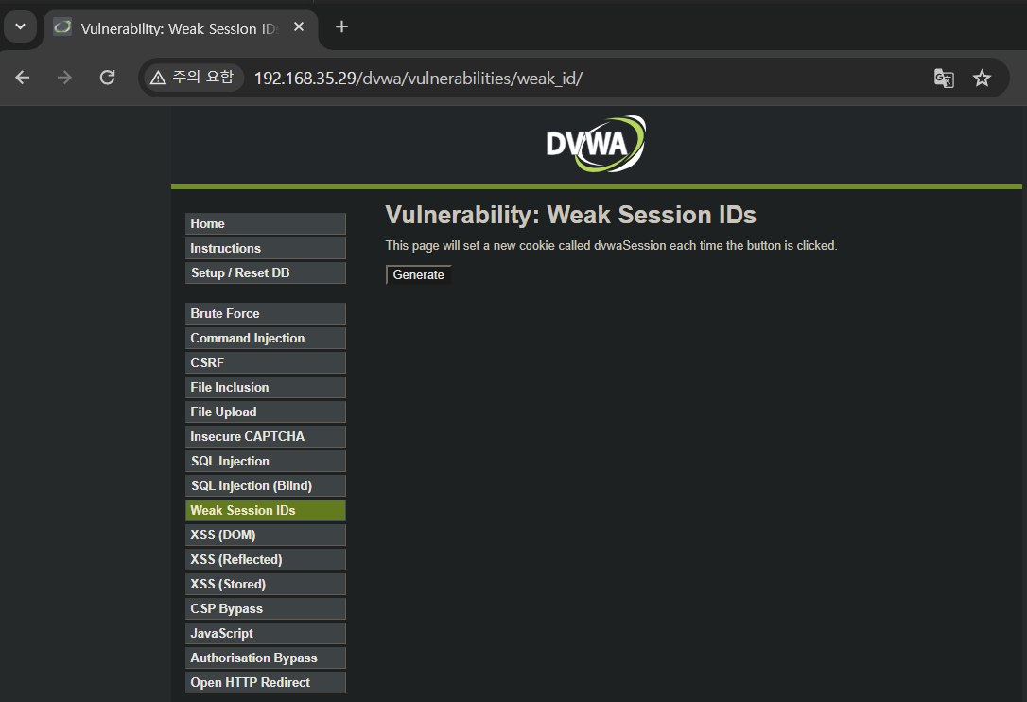Click the heading Vulnerability: Weak Session IDs
1027x702 pixels.
coord(570,215)
